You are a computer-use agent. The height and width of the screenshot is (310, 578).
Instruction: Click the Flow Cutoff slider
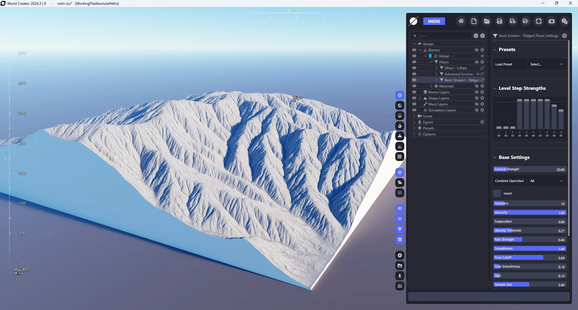[530, 258]
